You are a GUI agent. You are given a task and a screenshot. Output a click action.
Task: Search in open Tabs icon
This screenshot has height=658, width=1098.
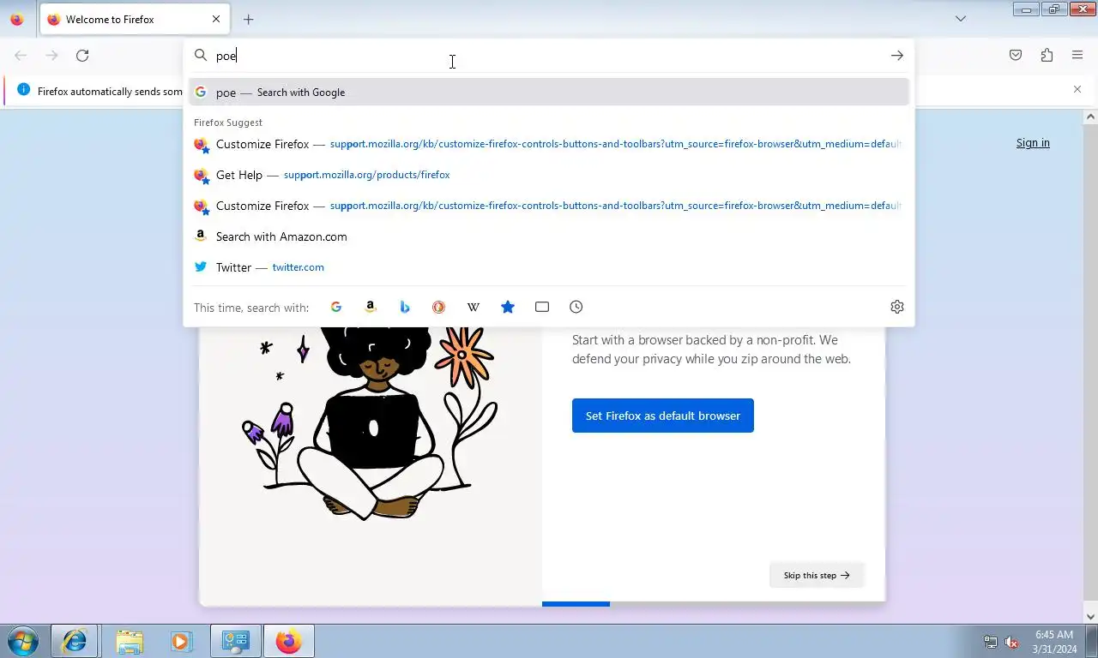point(542,307)
